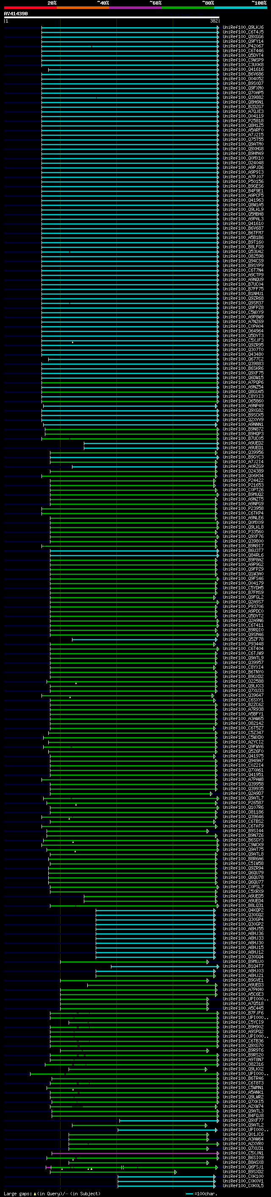Click the UniRef100_P42067 hit name
Image resolution: width=271 pixels, height=1197 pixels.
click(243, 46)
